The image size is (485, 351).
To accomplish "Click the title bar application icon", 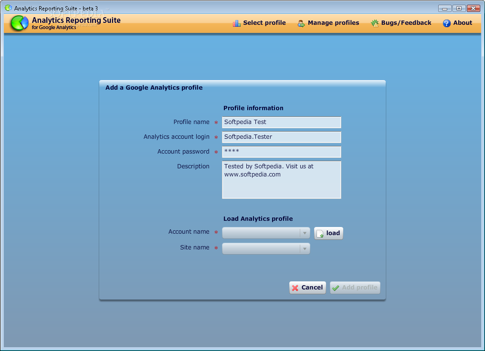I will click(x=8, y=8).
